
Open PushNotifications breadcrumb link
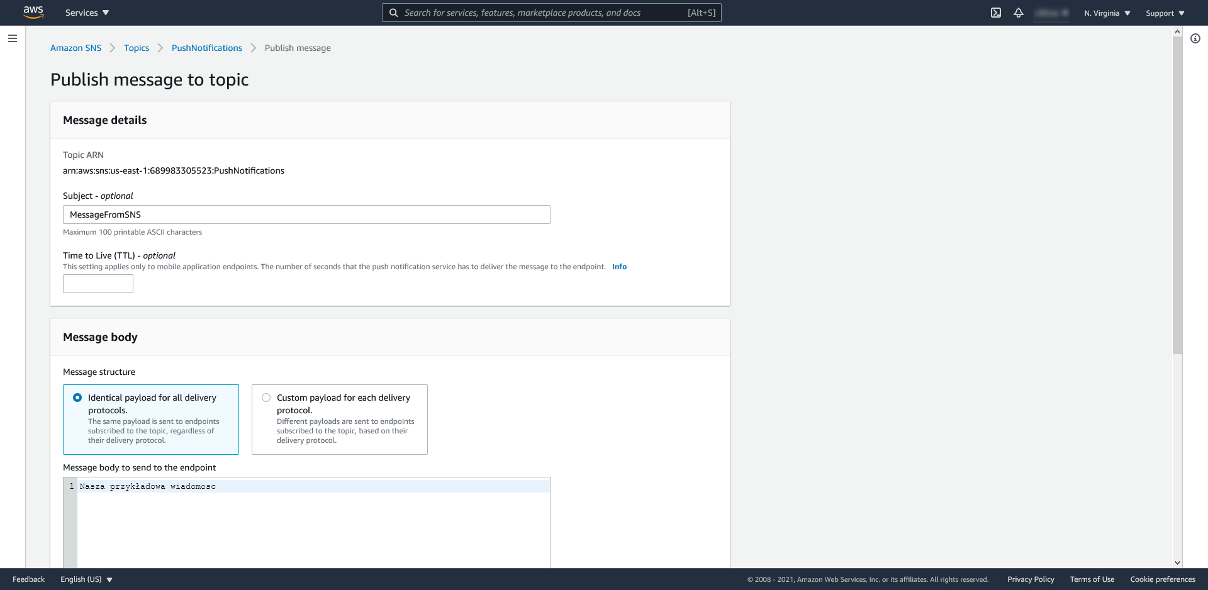206,48
